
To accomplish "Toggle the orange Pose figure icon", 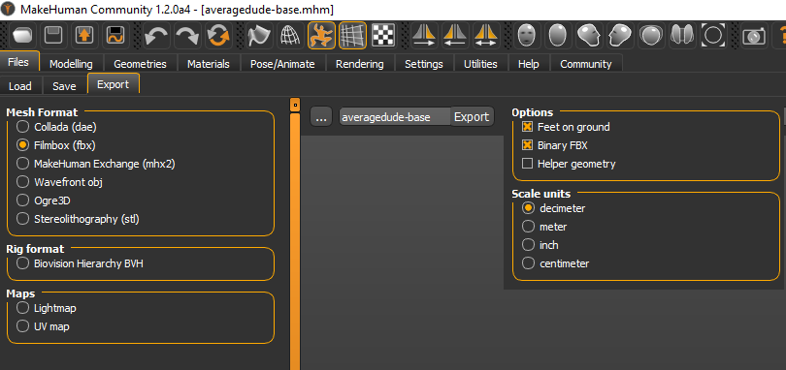I will click(321, 36).
